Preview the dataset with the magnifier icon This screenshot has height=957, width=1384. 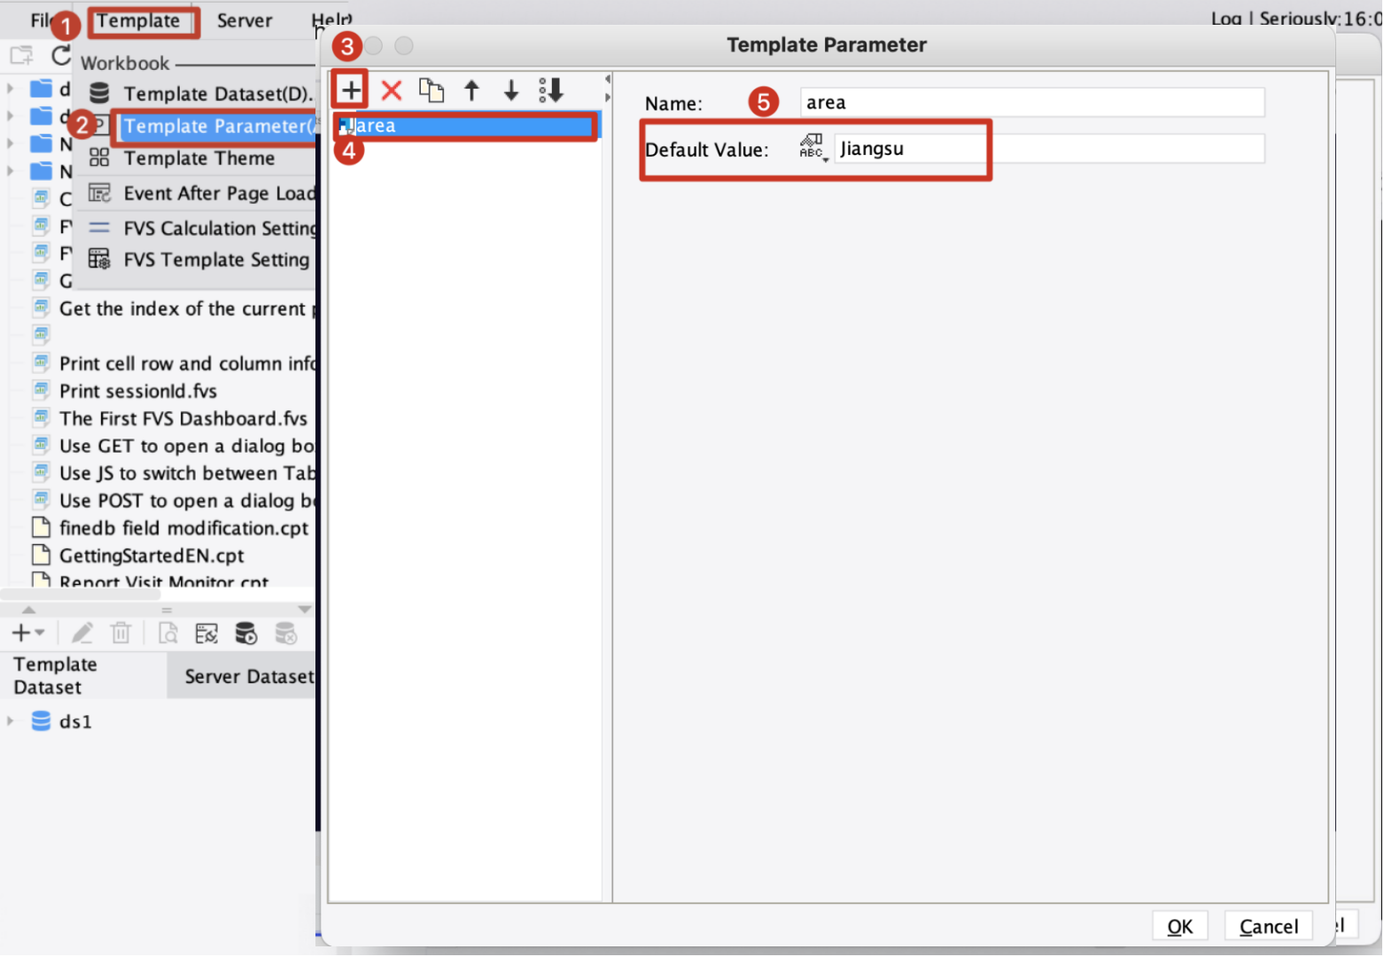[x=167, y=633]
